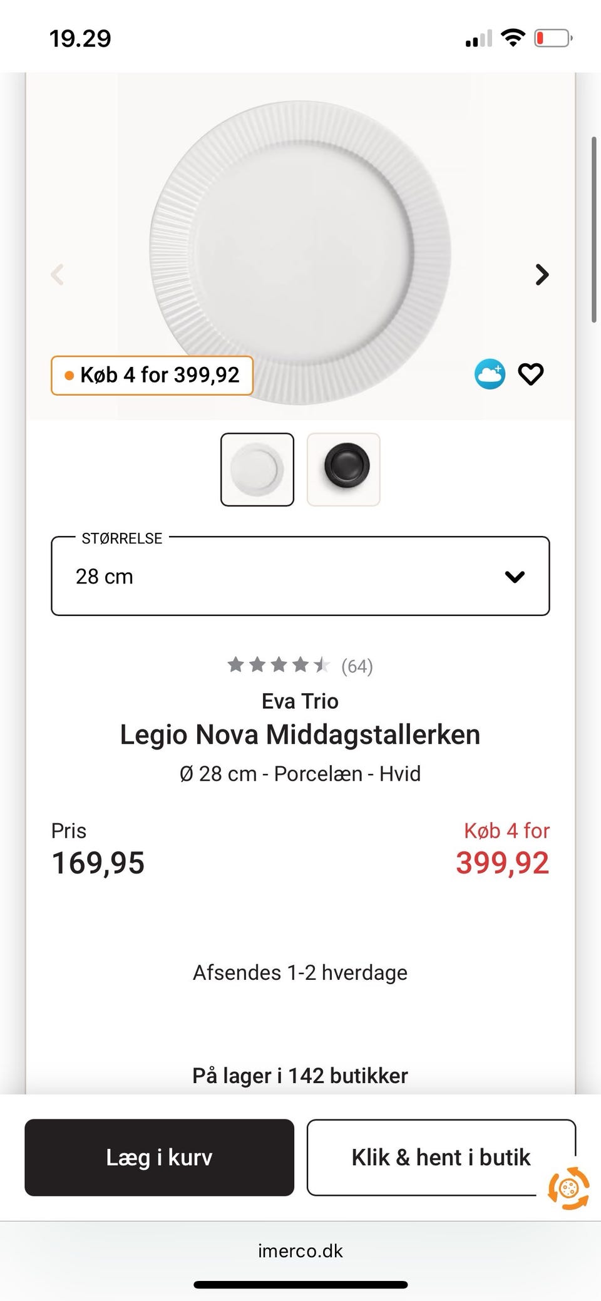Tap the orange floating chat icon
This screenshot has width=601, height=1301.
point(568,1188)
